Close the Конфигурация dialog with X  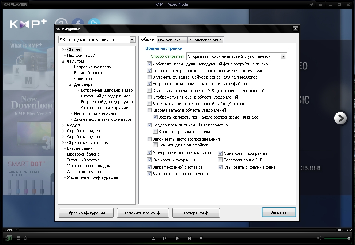(295, 28)
